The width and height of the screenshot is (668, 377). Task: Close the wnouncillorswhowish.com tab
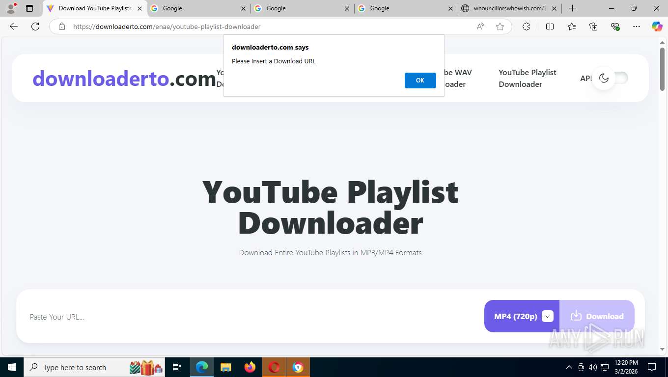[x=555, y=8]
